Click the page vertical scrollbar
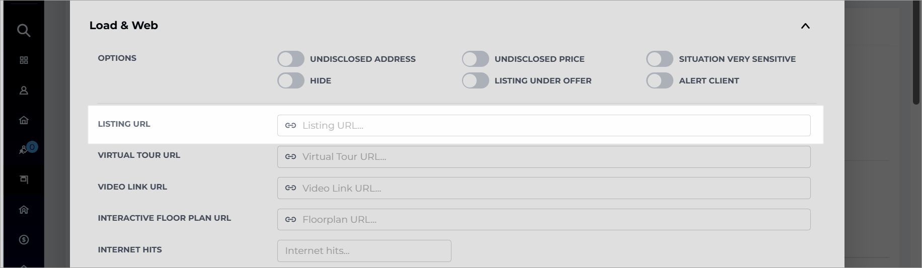The height and width of the screenshot is (268, 922). coord(916,53)
